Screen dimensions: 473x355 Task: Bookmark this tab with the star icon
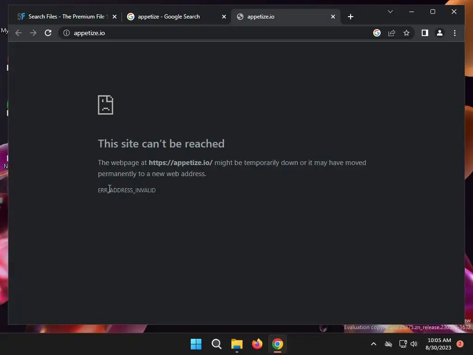(406, 33)
